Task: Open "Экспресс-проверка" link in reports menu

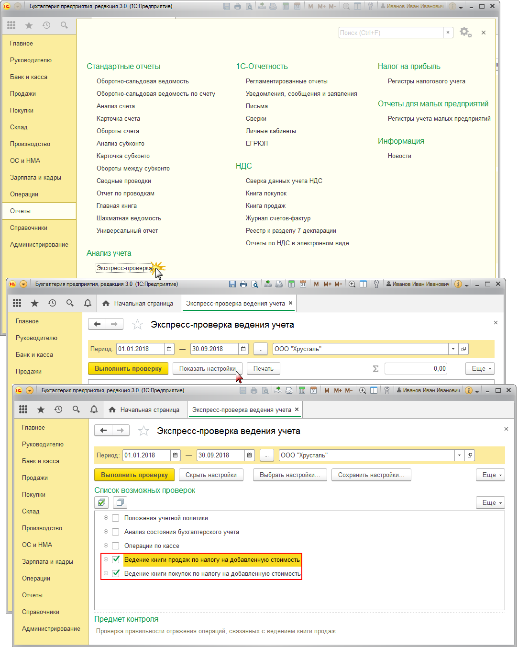Action: click(124, 268)
